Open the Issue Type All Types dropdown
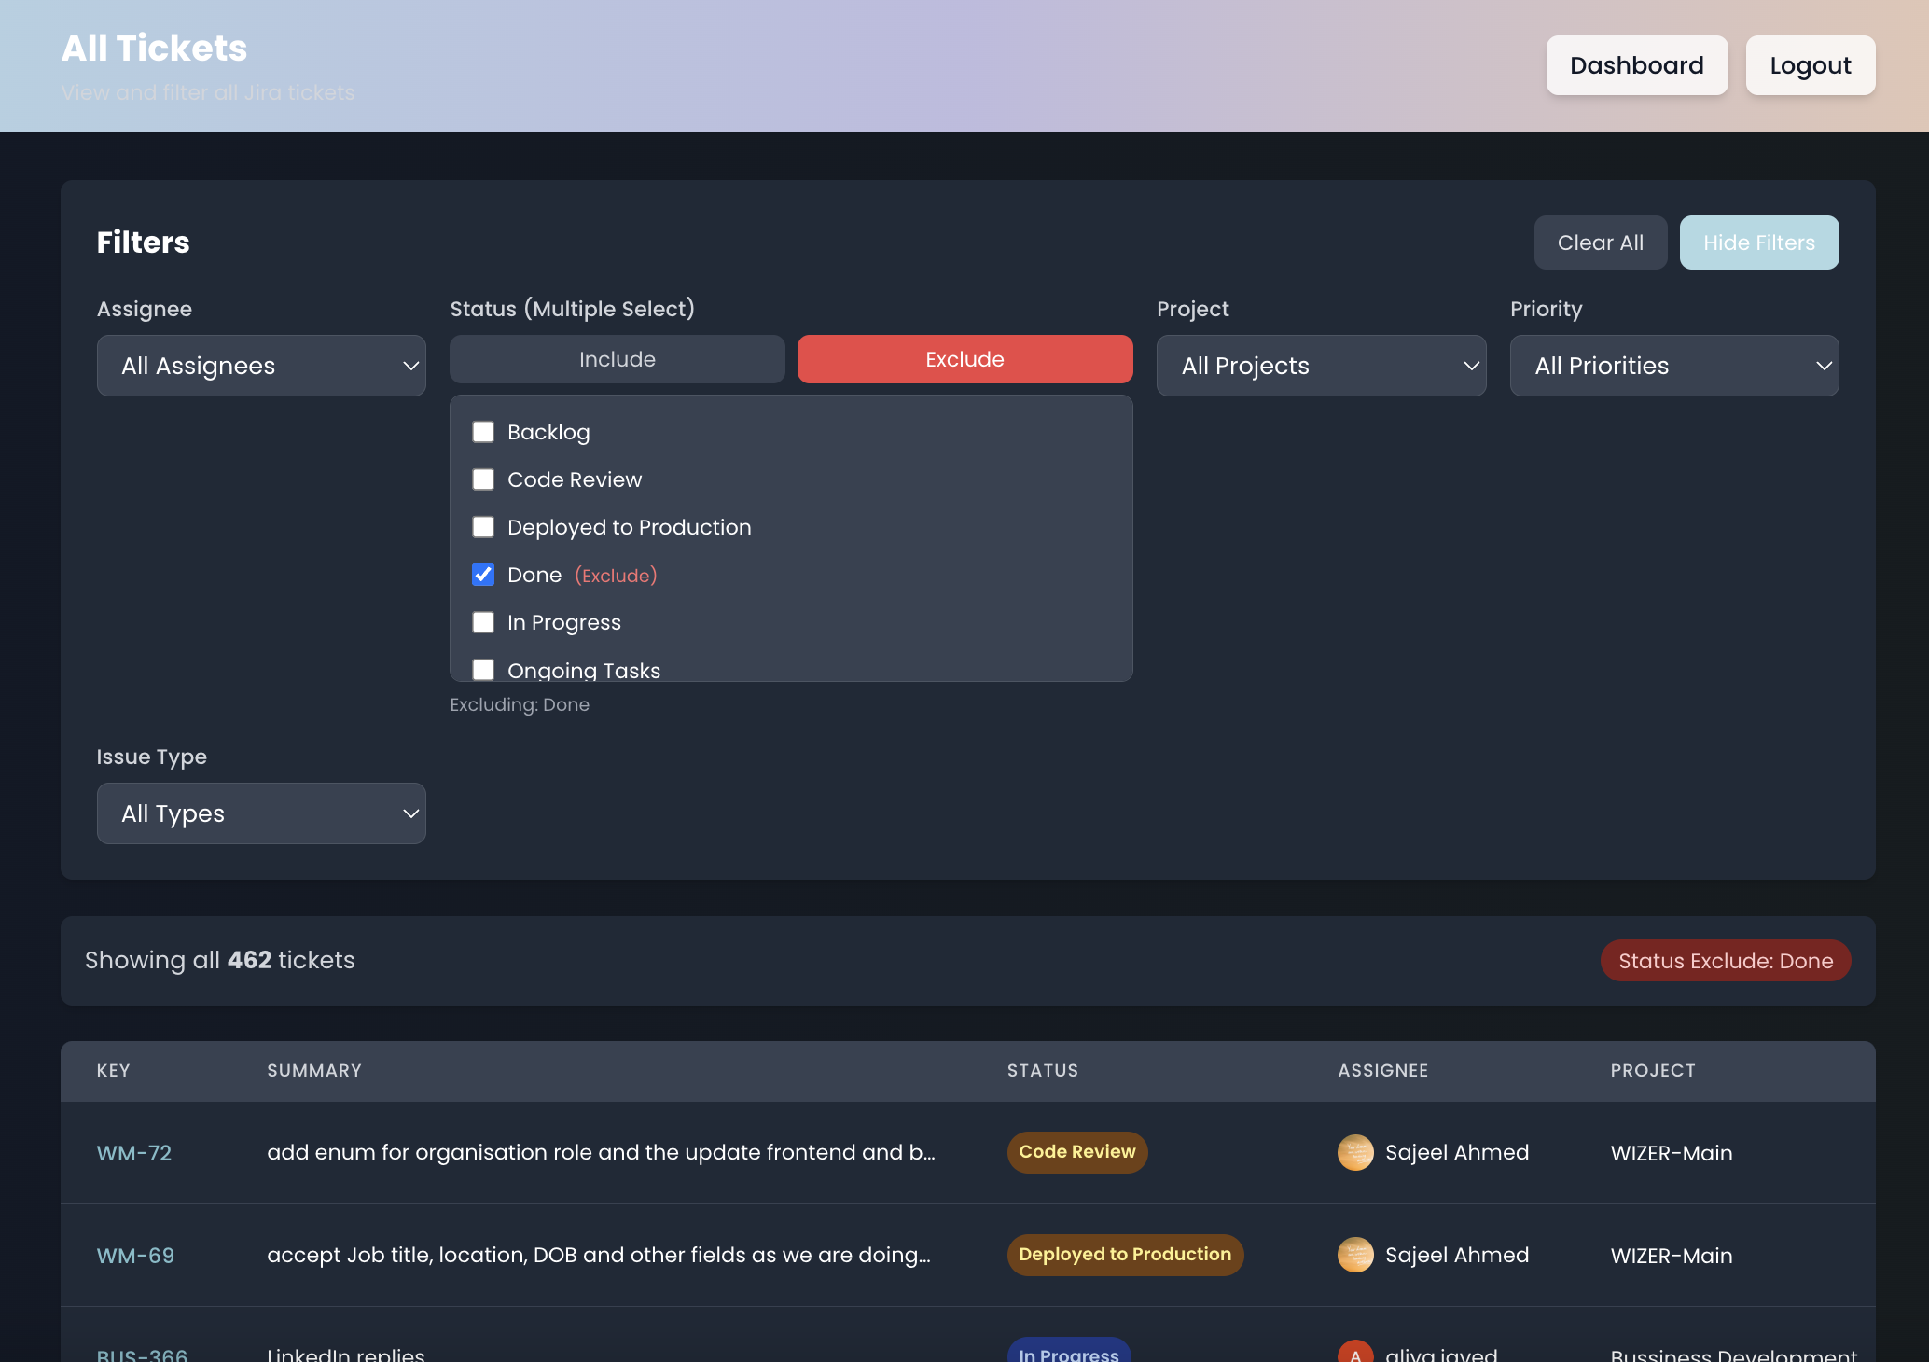The width and height of the screenshot is (1929, 1362). pos(261,813)
